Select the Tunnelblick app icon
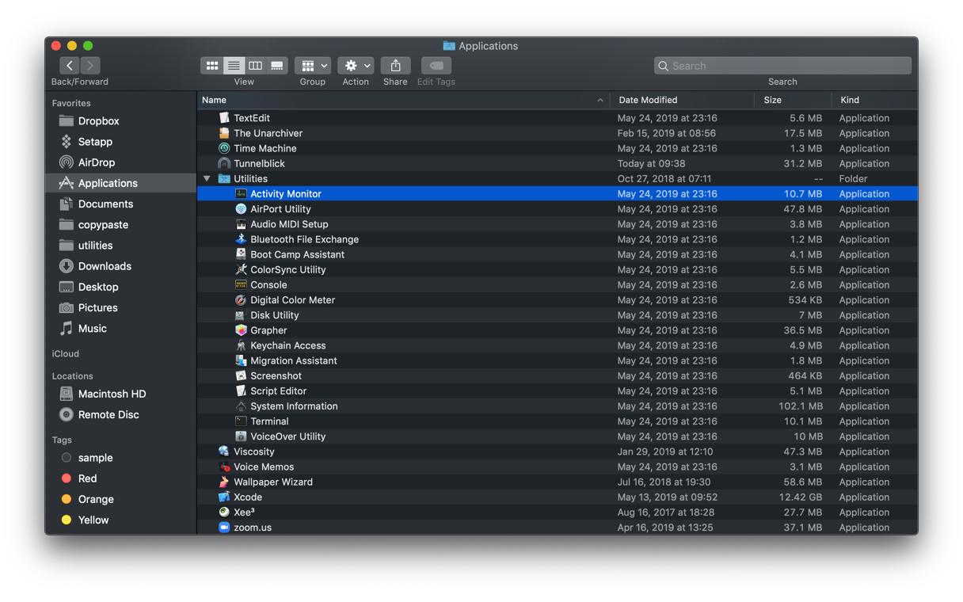963x602 pixels. [224, 163]
